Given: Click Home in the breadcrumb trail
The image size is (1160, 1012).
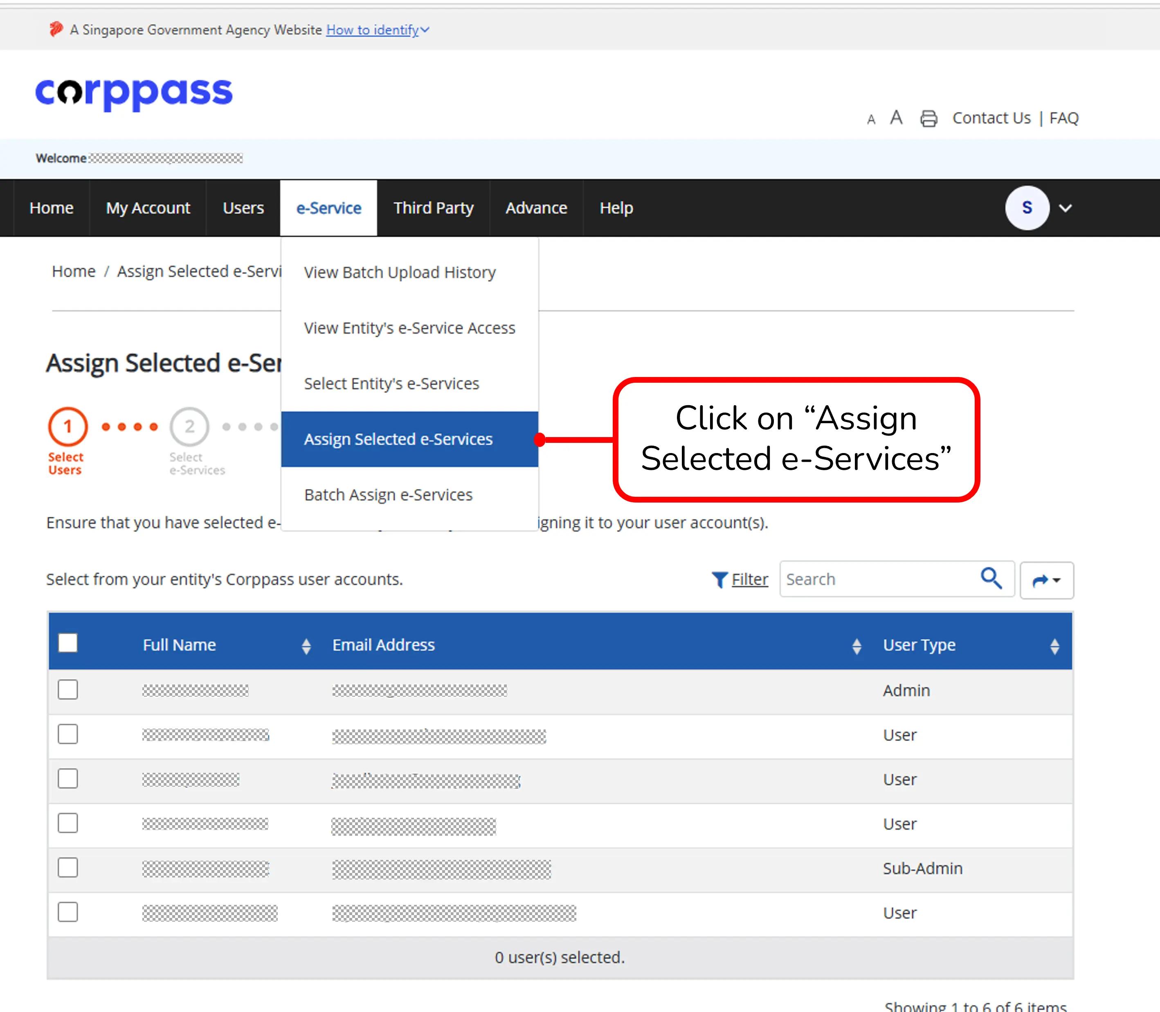Looking at the screenshot, I should point(73,271).
